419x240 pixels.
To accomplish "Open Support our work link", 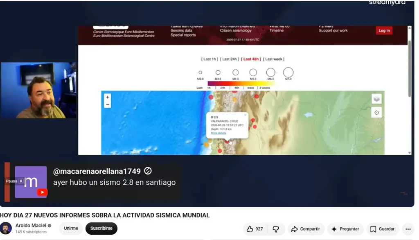I will pos(333,30).
